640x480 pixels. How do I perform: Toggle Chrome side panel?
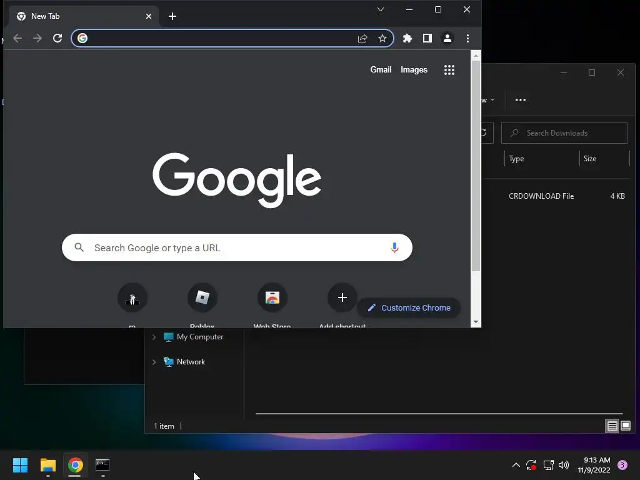(x=427, y=38)
